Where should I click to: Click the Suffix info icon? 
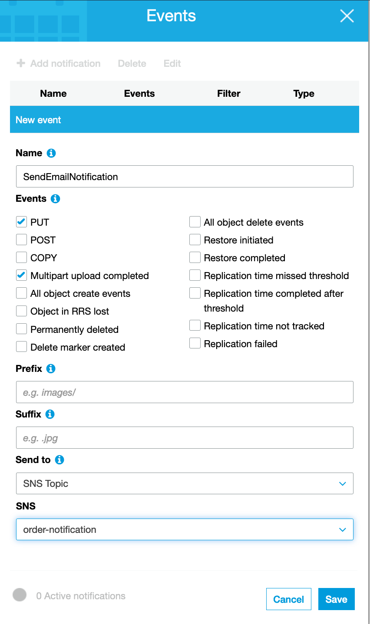point(51,414)
